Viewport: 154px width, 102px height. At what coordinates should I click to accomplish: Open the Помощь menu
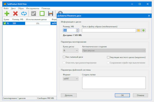click(x=46, y=8)
